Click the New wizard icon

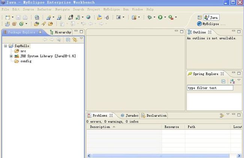pos(8,17)
